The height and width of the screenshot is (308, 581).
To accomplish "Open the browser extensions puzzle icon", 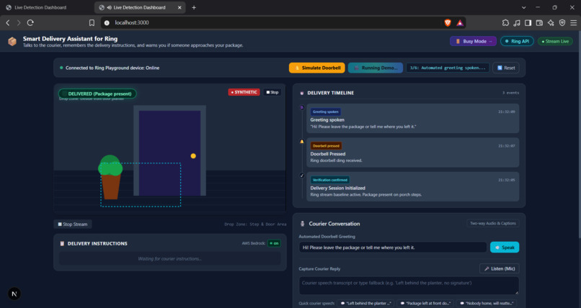I will [x=505, y=22].
